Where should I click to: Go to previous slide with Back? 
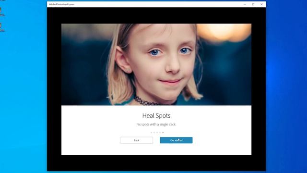pos(136,140)
